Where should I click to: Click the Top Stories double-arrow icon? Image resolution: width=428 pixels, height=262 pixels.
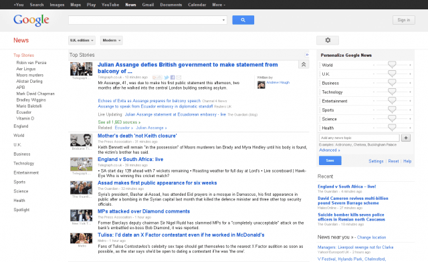[x=307, y=55]
